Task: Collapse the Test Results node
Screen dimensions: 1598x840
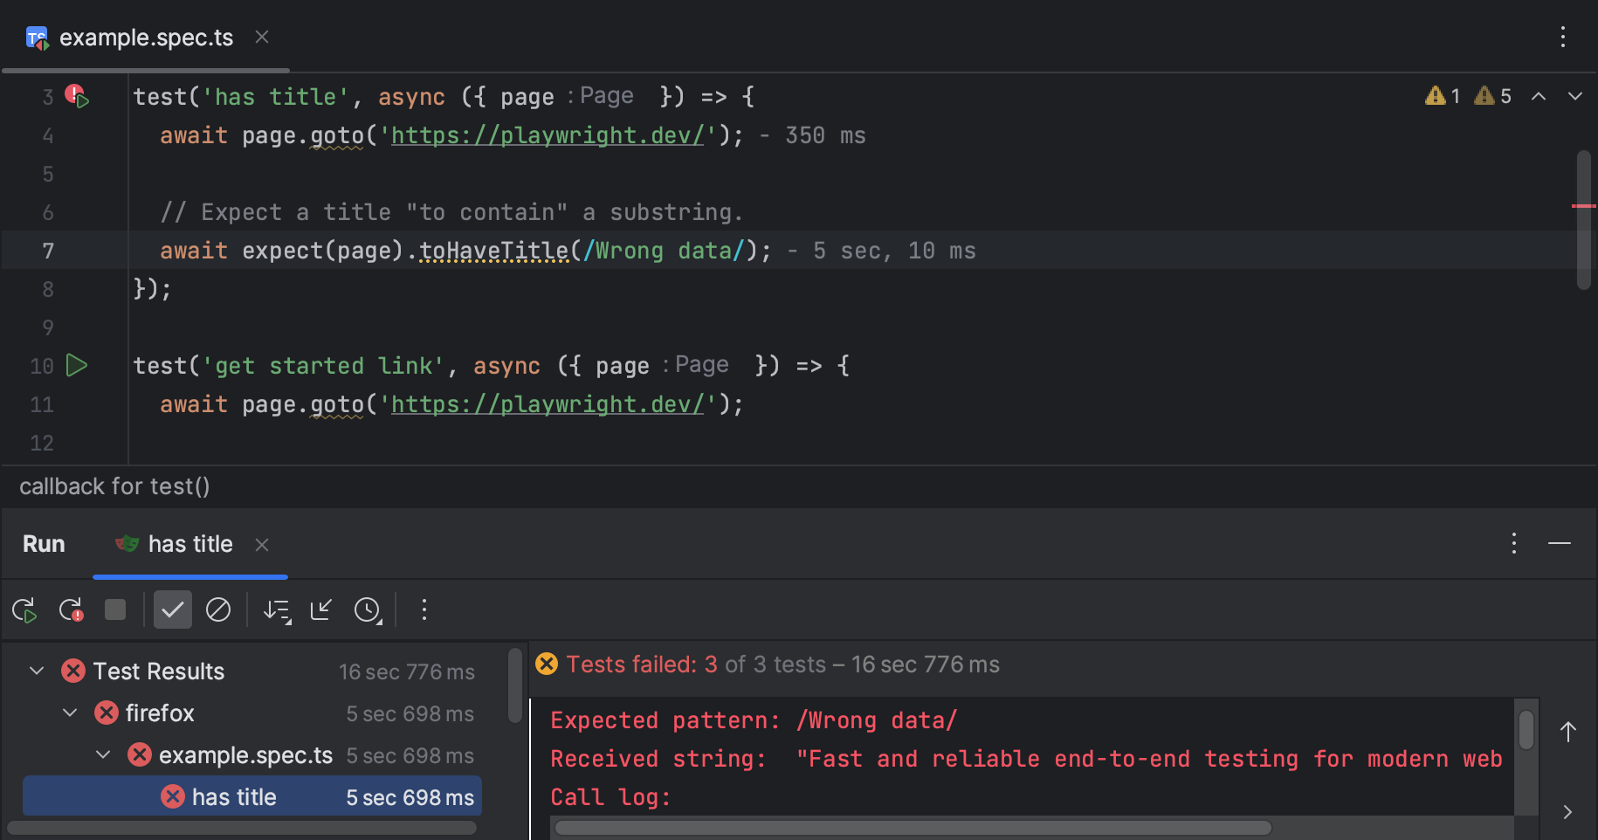Action: [x=36, y=671]
